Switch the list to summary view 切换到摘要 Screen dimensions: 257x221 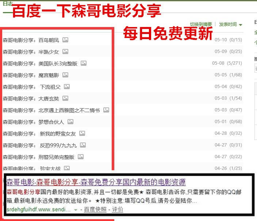click(201, 24)
